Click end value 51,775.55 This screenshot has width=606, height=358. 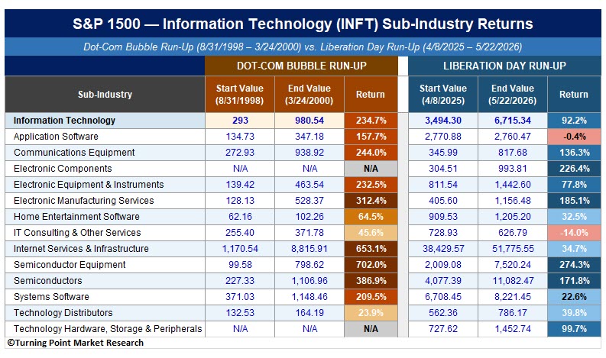tap(513, 249)
